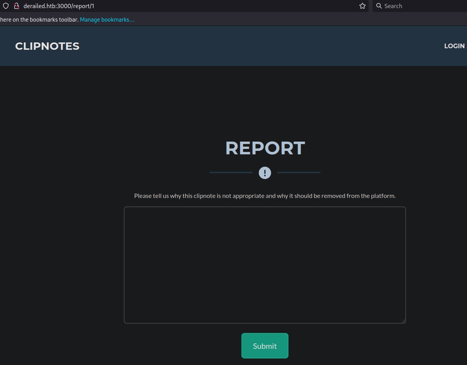Click the 'Please tell us why' instruction text
The image size is (467, 365).
(x=265, y=196)
